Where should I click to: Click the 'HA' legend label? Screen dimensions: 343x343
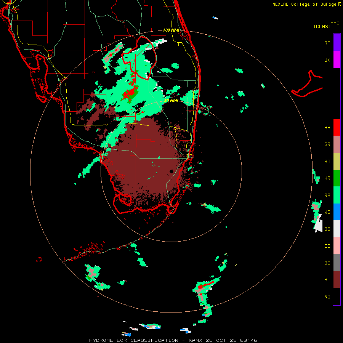click(x=327, y=127)
